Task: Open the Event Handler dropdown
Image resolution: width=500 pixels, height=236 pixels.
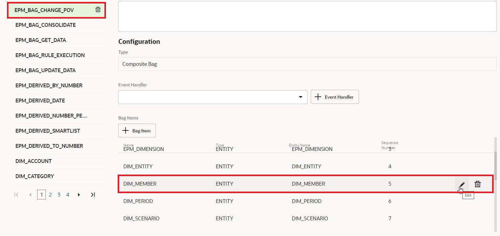Action: pyautogui.click(x=300, y=97)
